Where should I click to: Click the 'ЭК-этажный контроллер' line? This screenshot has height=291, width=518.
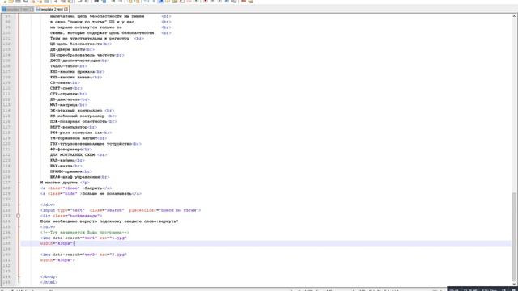82,111
